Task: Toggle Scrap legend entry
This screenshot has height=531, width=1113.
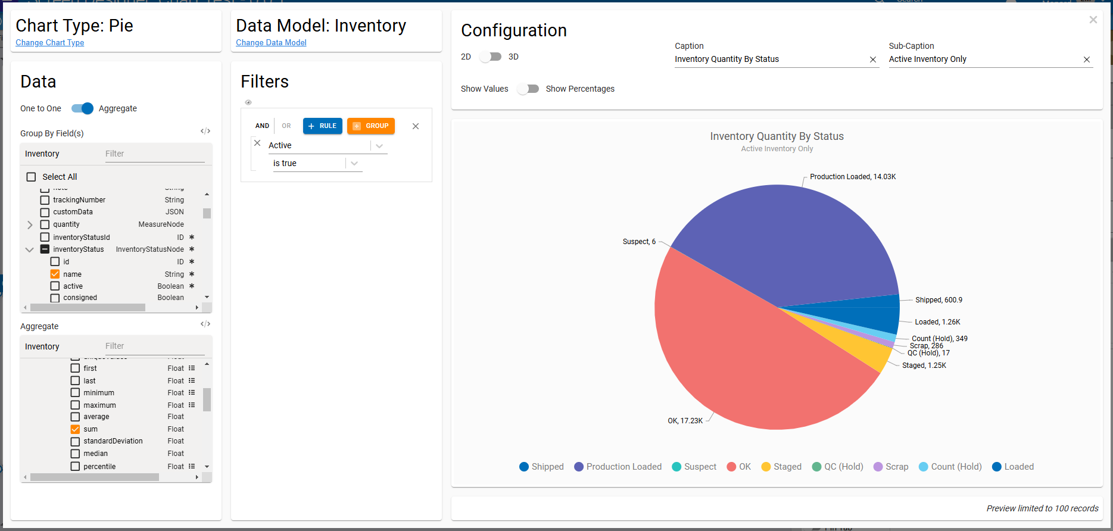Action: click(891, 467)
